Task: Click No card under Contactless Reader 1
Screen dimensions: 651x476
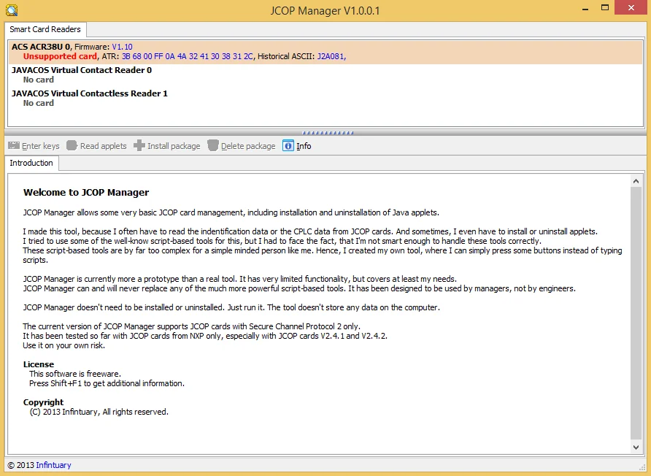Action: [x=39, y=103]
